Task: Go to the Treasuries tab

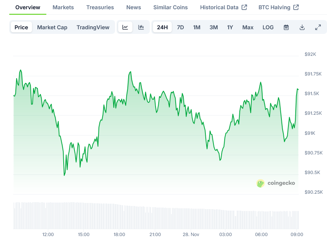Action: coord(100,7)
